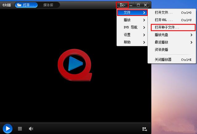Click the 打开... open button
The height and width of the screenshot is (134, 197).
click(26, 5)
